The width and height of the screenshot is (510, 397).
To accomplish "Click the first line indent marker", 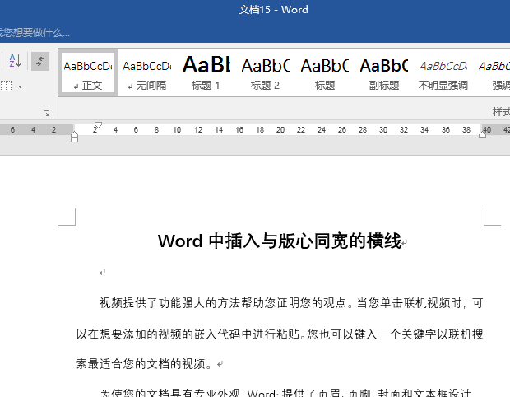I will (x=98, y=124).
